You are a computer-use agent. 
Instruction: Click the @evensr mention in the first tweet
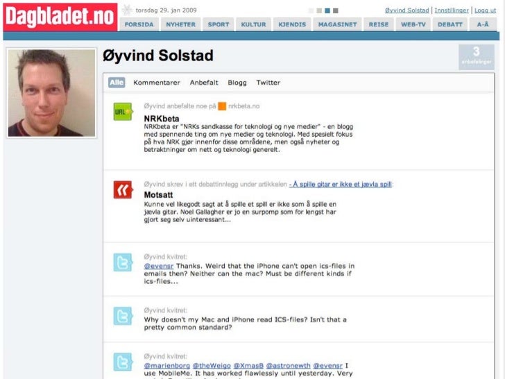coord(158,266)
